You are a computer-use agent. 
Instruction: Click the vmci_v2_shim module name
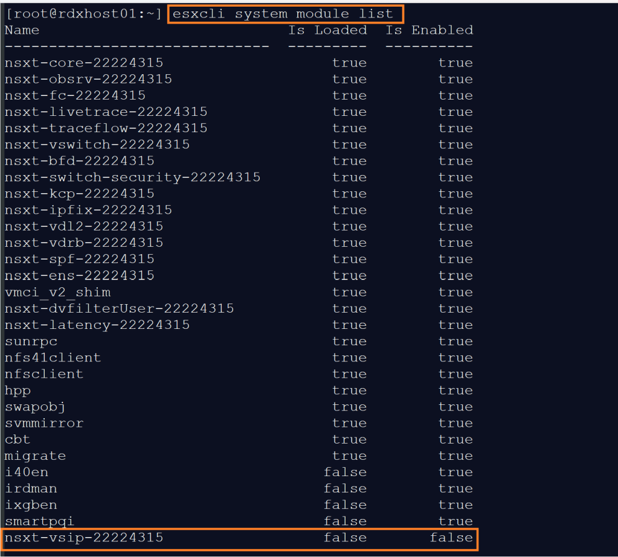pos(57,292)
